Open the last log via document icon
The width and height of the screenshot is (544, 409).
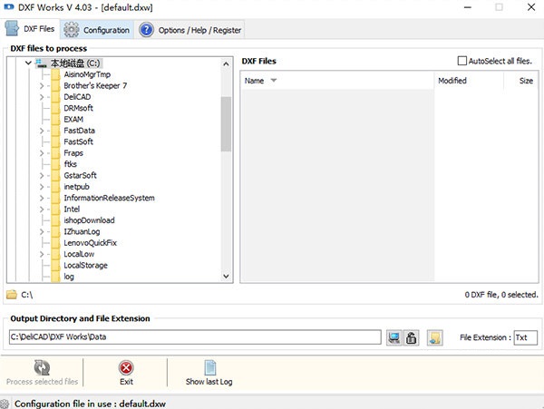pos(209,367)
